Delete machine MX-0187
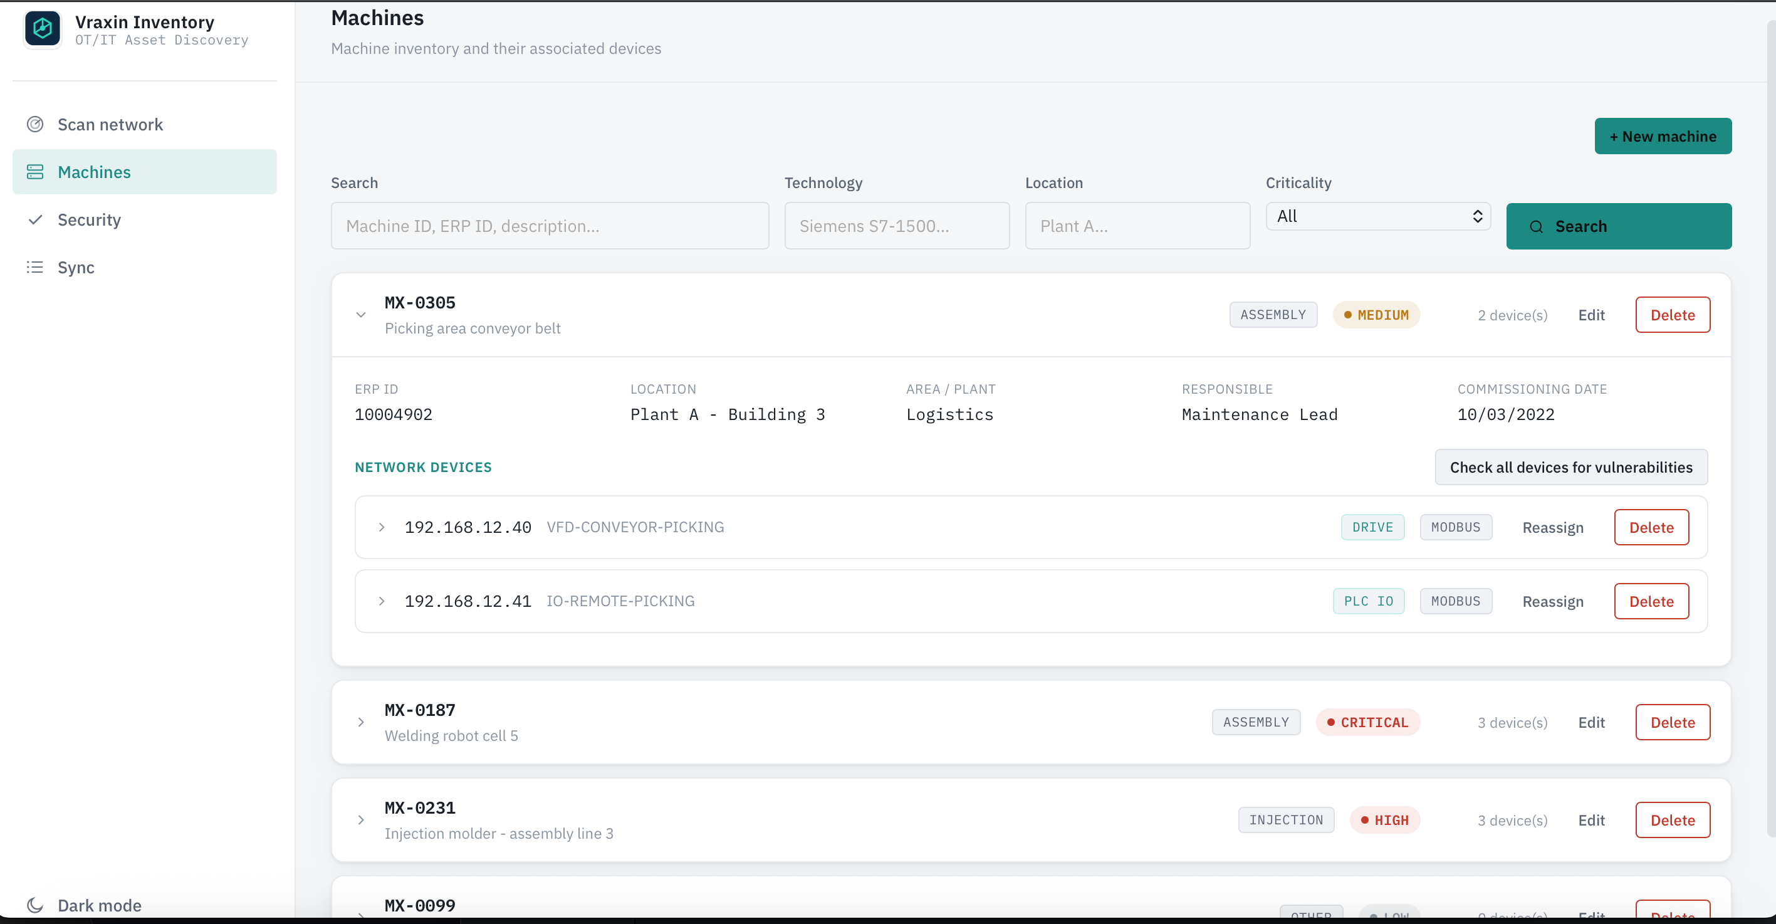 click(x=1672, y=722)
